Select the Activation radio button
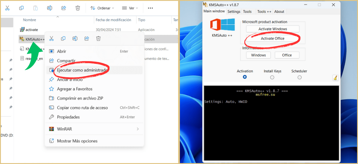This screenshot has height=164, width=358. click(245, 77)
